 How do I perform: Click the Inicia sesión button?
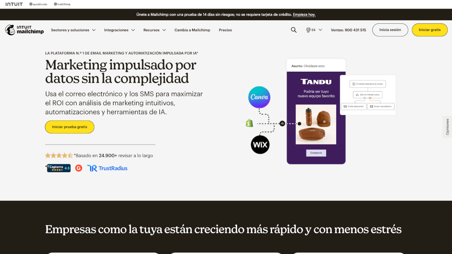390,30
